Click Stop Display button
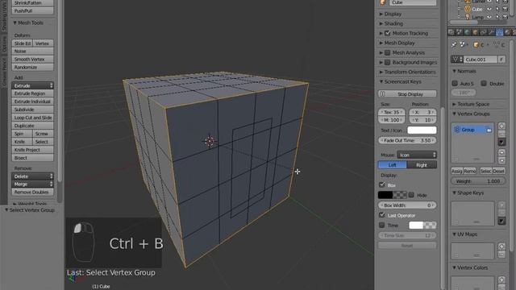The height and width of the screenshot is (290, 516). tap(407, 94)
